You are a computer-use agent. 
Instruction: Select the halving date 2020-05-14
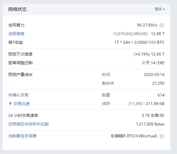coord(154,75)
